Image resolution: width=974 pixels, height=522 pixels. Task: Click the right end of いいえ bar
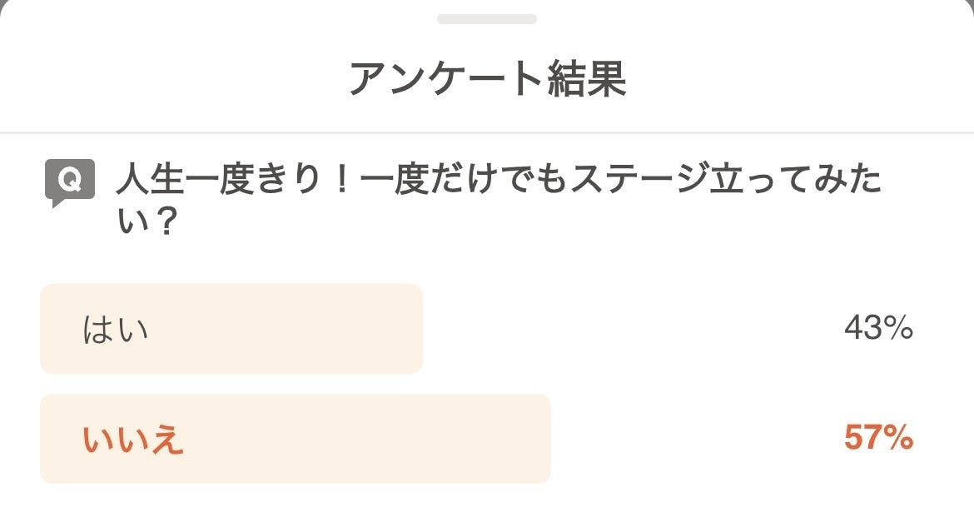pos(539,439)
